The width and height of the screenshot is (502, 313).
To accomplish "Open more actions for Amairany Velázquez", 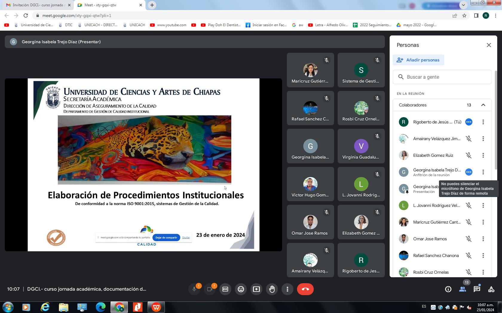I will coord(483,139).
